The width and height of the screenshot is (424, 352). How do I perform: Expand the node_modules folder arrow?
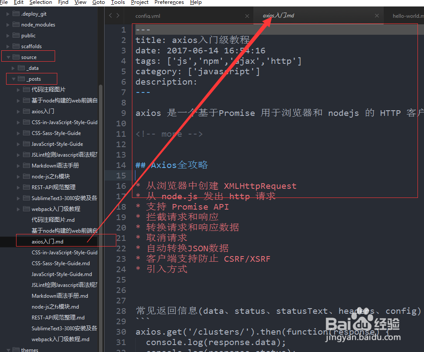(8, 25)
